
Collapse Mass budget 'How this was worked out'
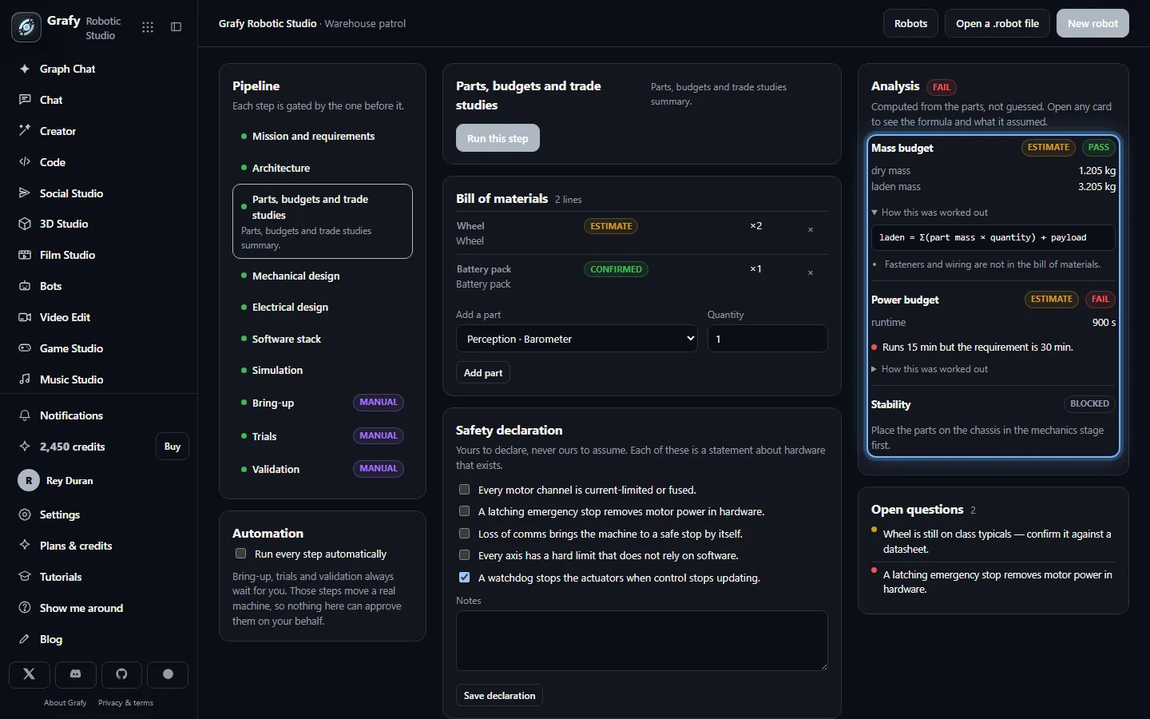[930, 213]
